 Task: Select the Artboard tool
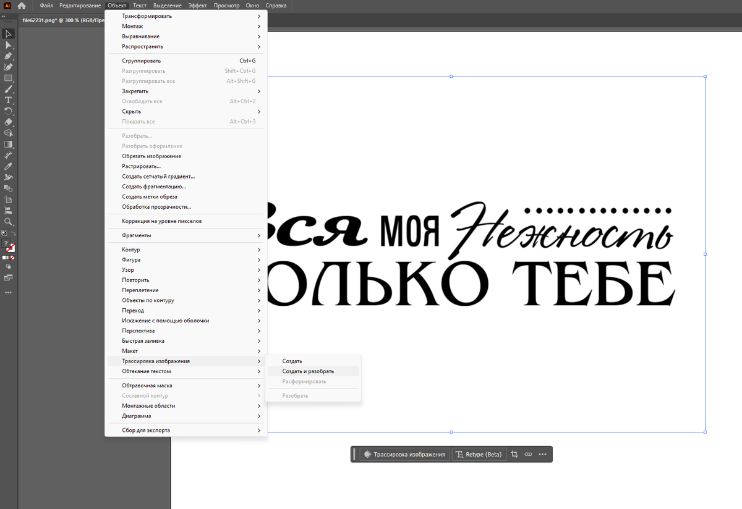pyautogui.click(x=8, y=200)
